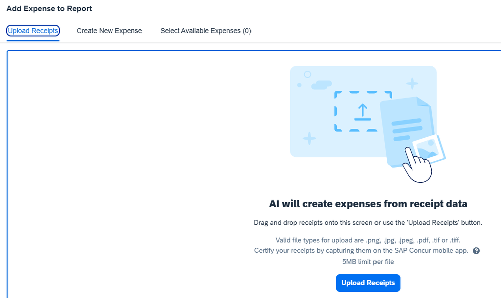Click the upload arrow icon in dashed box

tap(362, 113)
